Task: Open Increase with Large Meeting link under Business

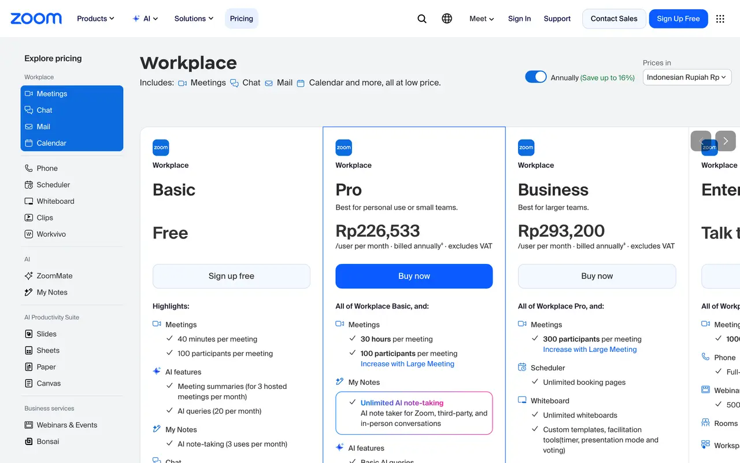Action: tap(590, 350)
